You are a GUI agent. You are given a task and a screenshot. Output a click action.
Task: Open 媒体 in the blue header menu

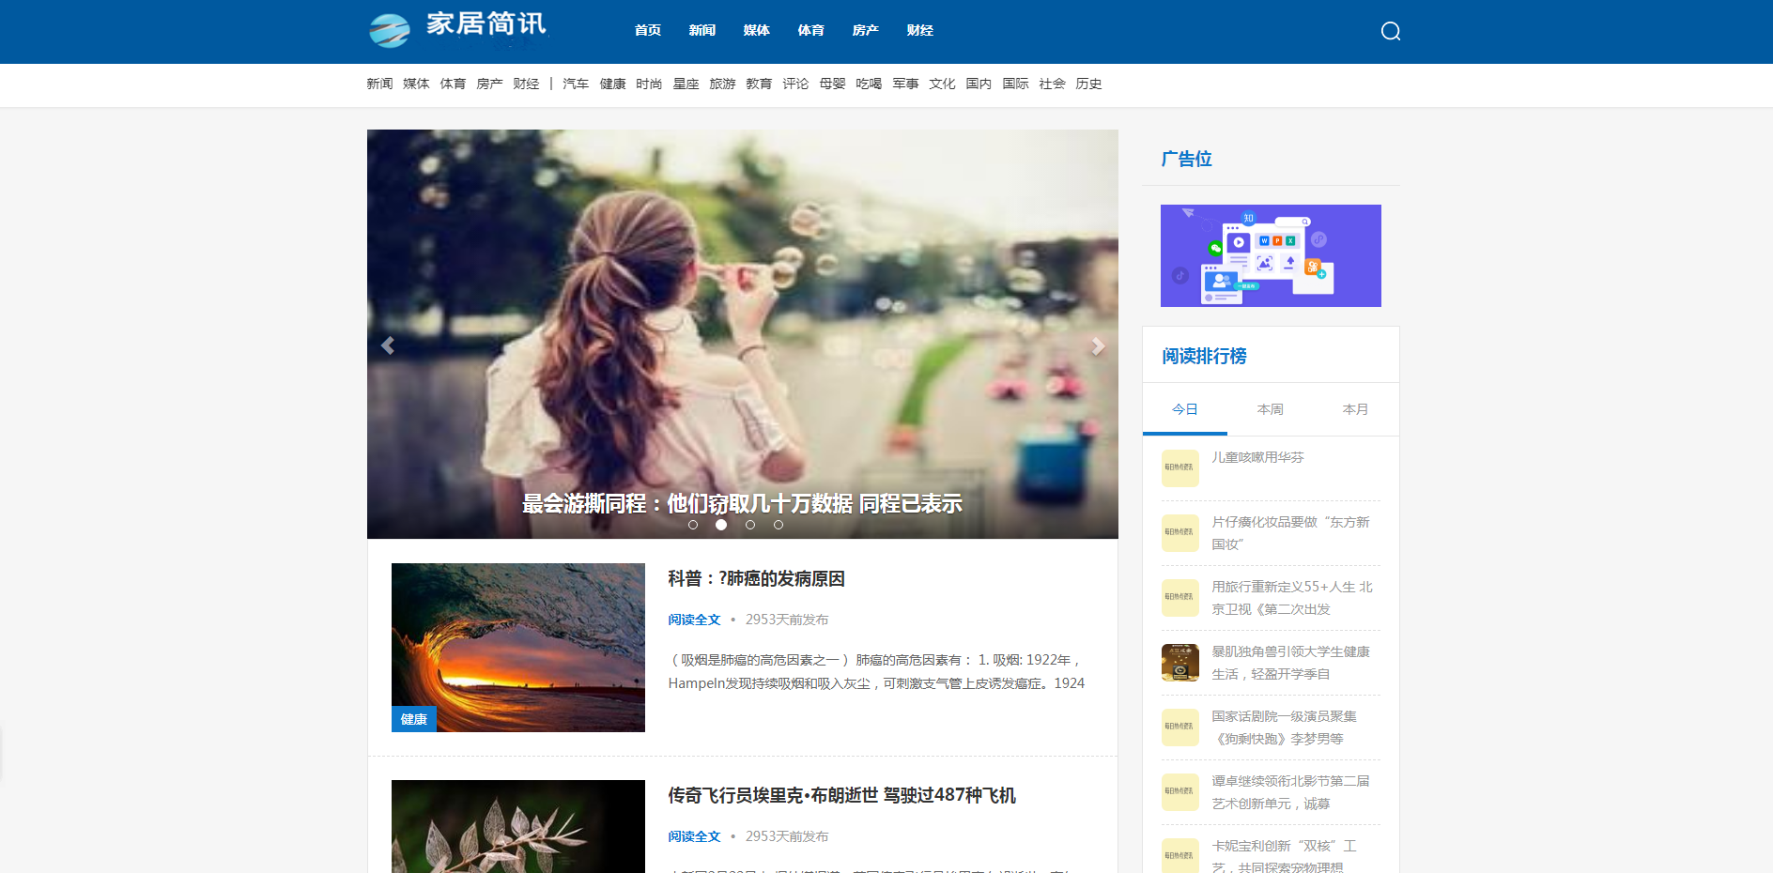click(757, 30)
